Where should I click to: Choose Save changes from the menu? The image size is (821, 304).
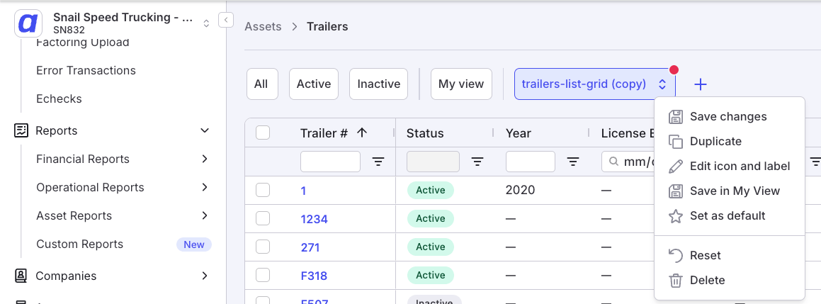[x=729, y=116]
